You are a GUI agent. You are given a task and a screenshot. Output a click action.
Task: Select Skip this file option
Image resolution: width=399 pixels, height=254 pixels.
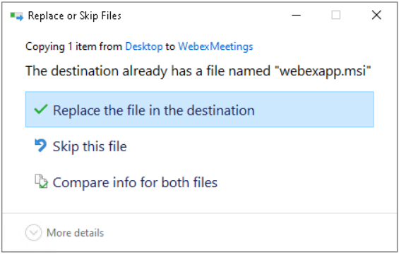[90, 146]
